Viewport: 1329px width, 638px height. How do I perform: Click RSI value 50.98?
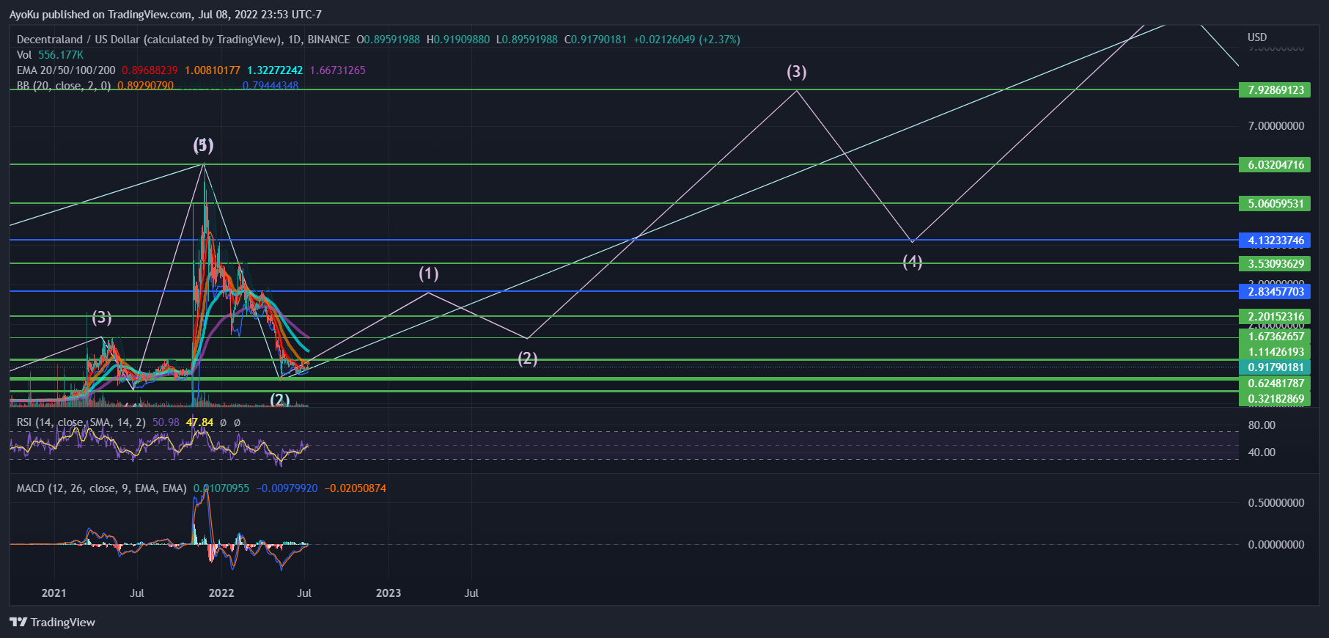click(x=166, y=422)
